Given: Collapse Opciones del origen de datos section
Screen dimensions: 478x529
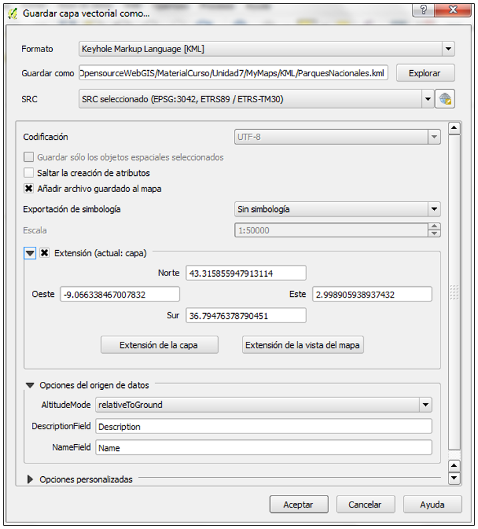Looking at the screenshot, I should 30,385.
